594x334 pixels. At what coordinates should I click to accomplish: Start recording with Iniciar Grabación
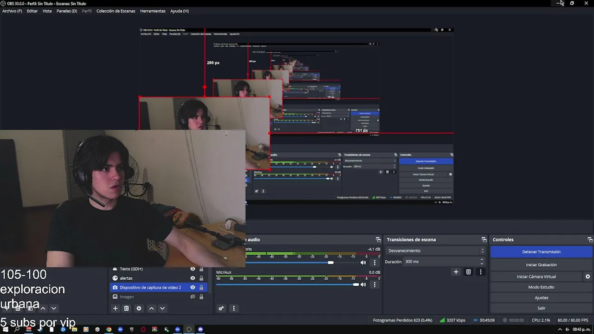[x=541, y=265]
